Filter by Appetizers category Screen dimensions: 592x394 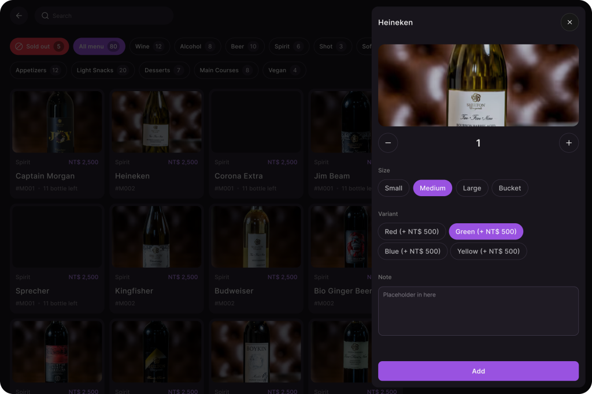(x=38, y=70)
